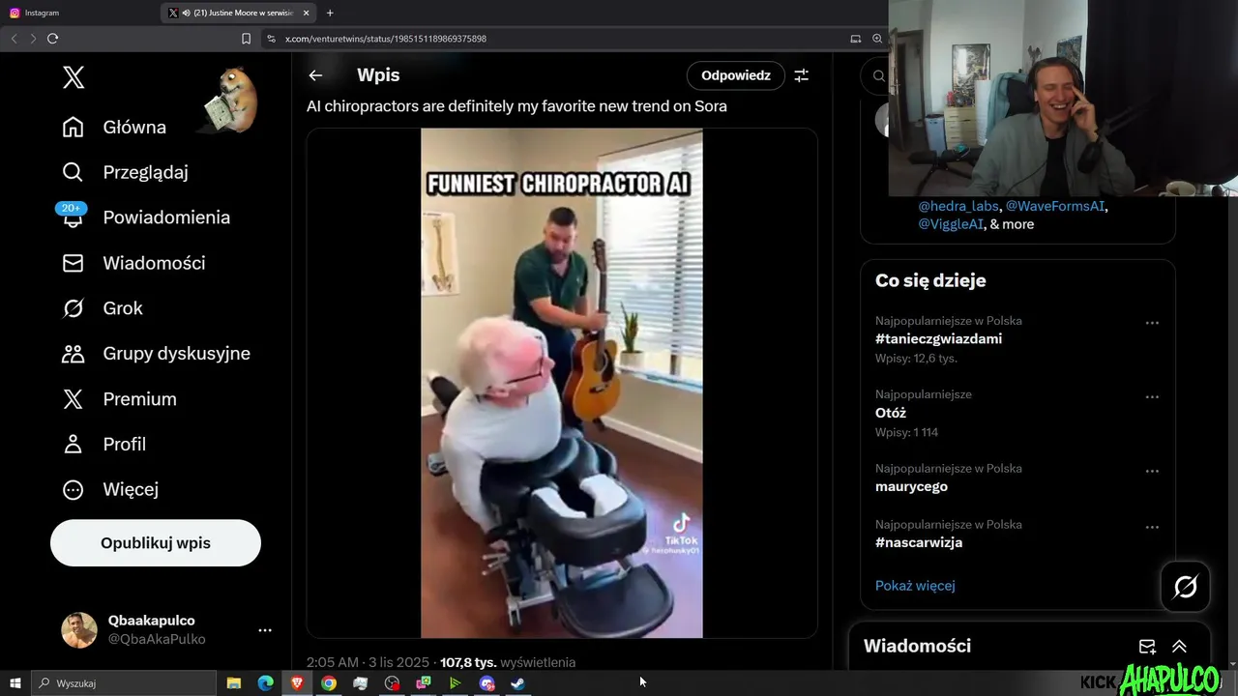Open Grok from the sidebar

102,308
